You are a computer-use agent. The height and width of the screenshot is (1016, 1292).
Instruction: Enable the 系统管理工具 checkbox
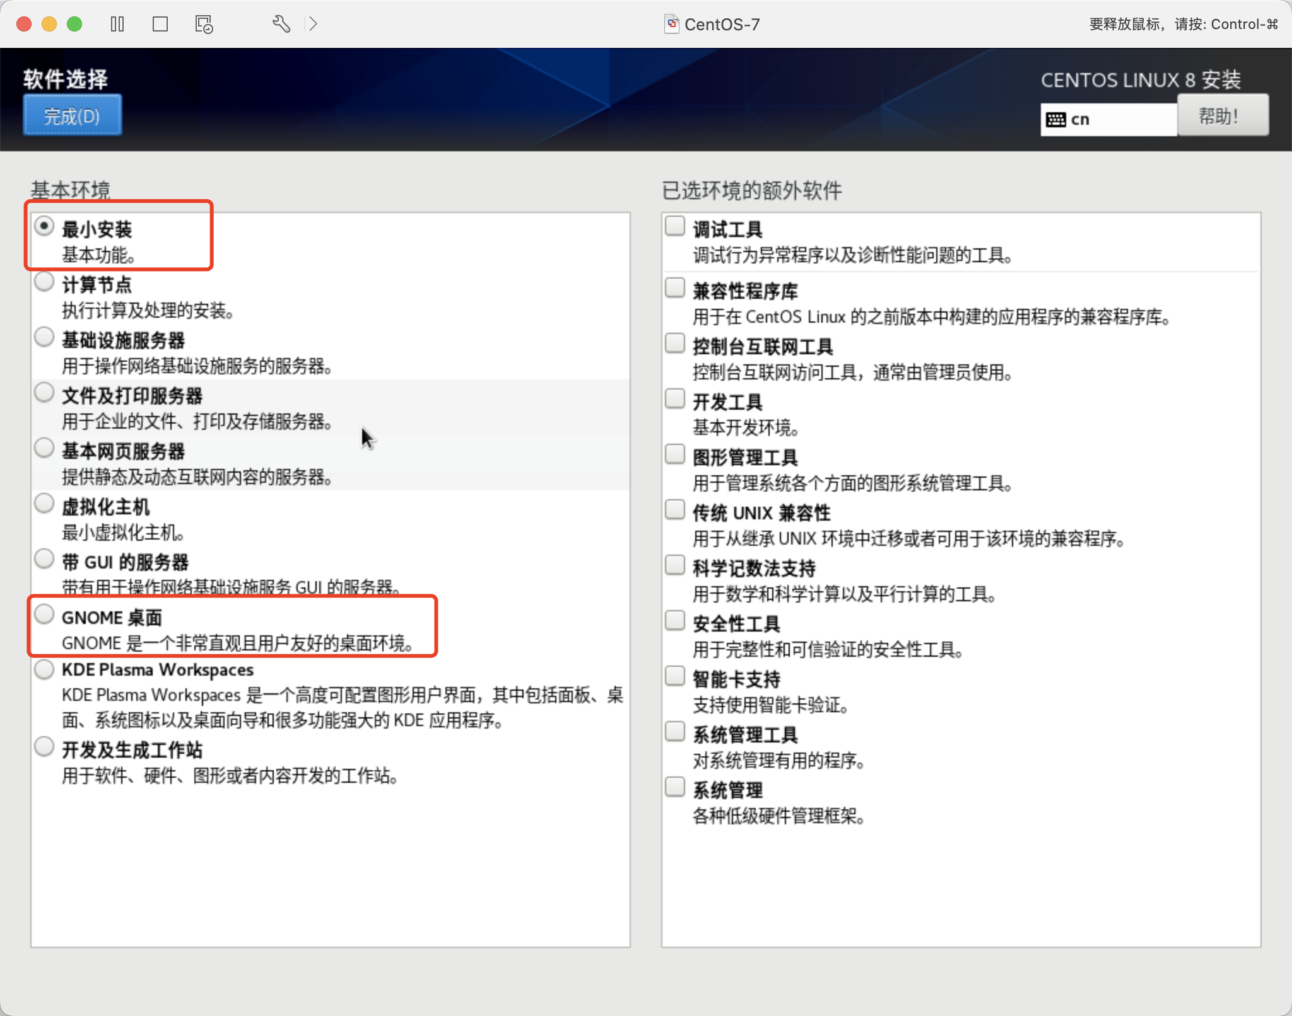tap(675, 732)
